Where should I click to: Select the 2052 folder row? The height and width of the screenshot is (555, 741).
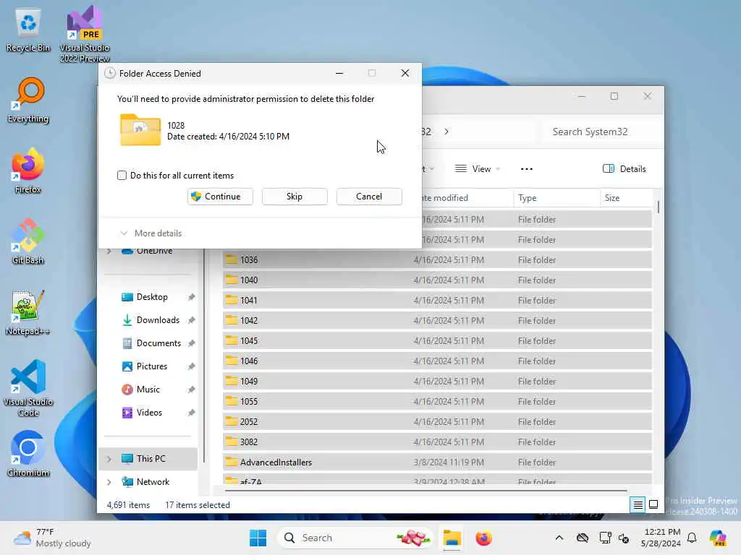(x=437, y=422)
